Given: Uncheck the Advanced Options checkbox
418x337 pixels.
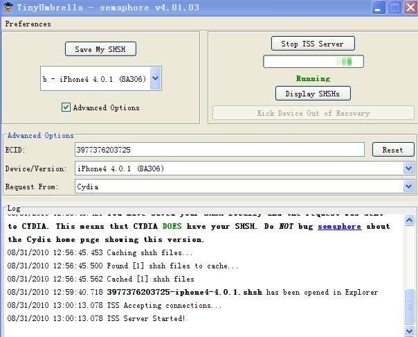Looking at the screenshot, I should pos(66,107).
